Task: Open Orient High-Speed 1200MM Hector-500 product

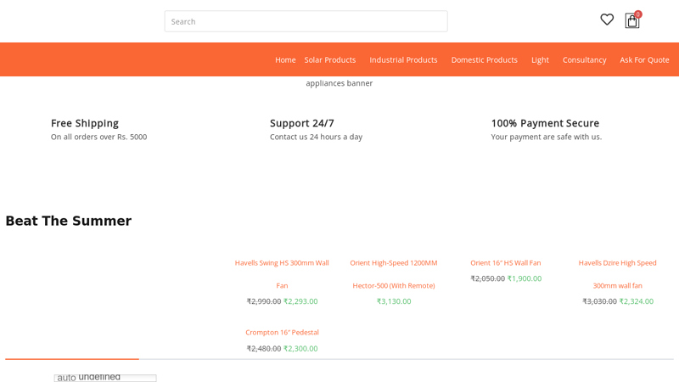Action: (x=394, y=274)
